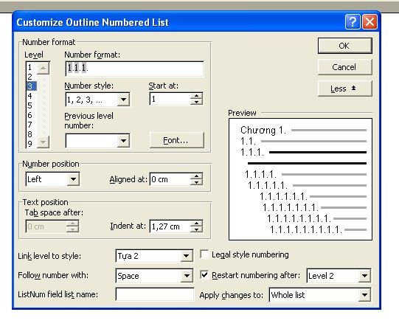Open the Link level to style dropdown
This screenshot has width=399, height=326.
click(187, 256)
